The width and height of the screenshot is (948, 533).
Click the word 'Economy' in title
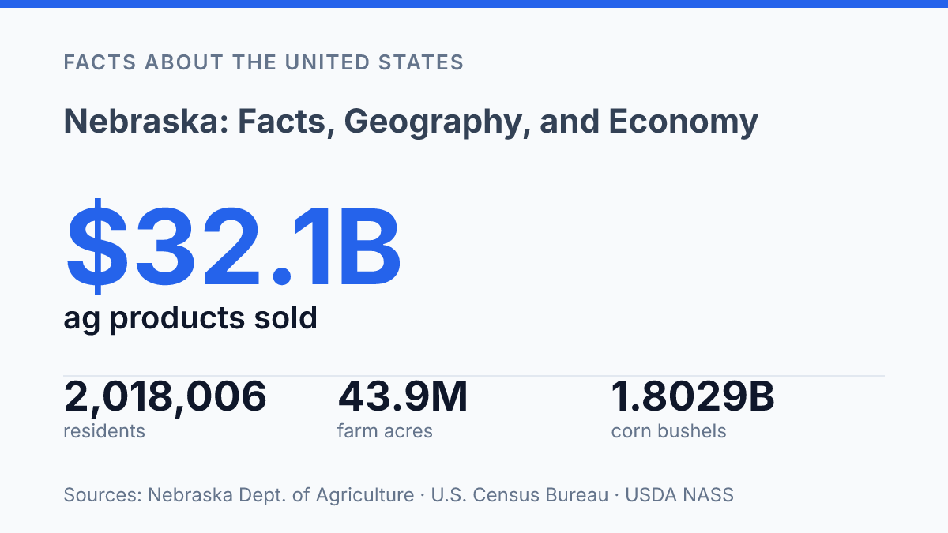point(683,122)
